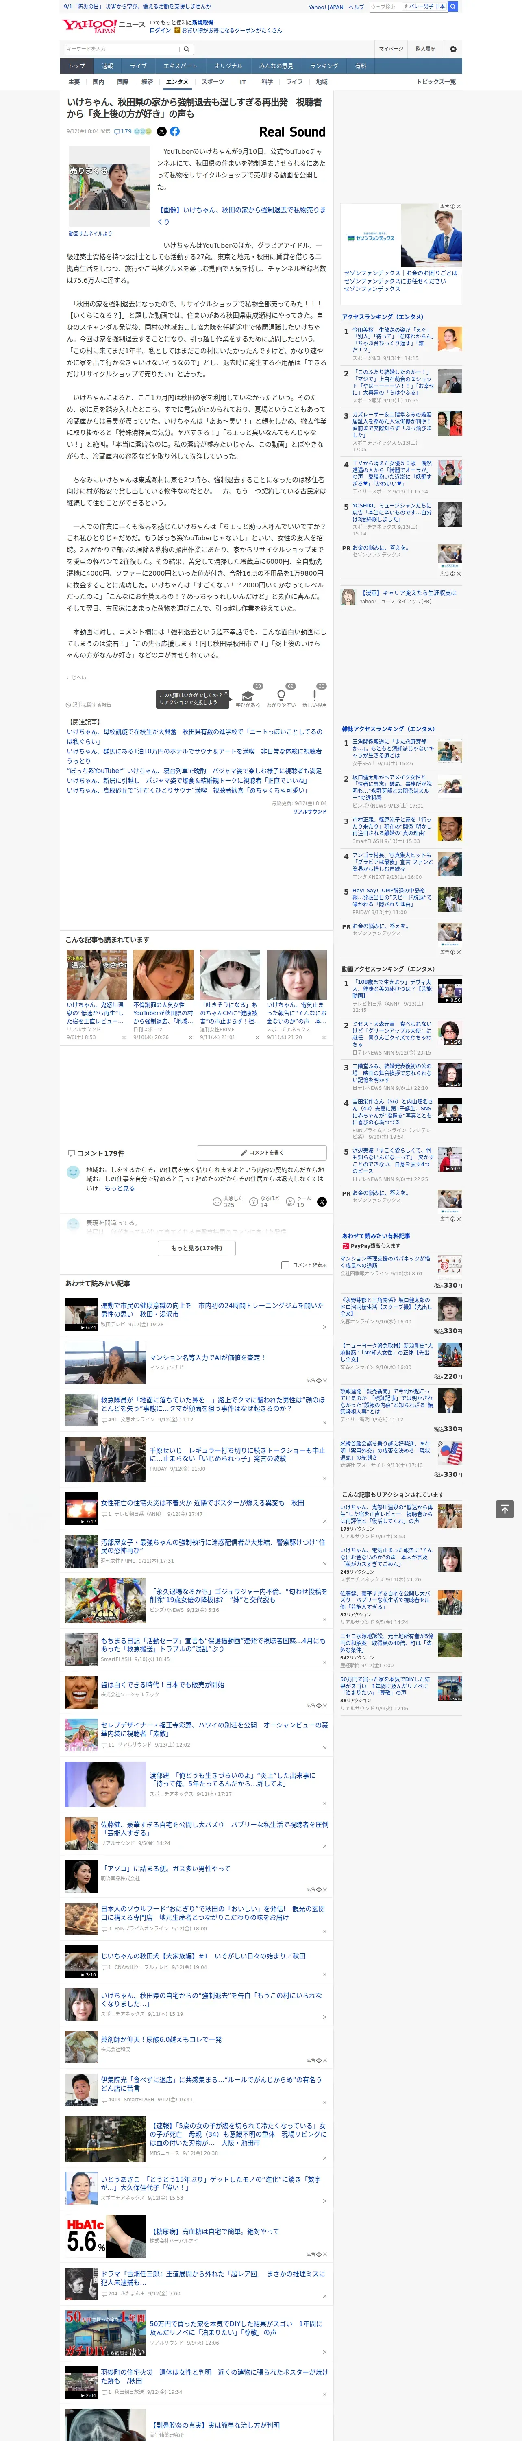Close the ゼンソンファンデクス ad with X
The height and width of the screenshot is (2441, 522).
click(459, 207)
